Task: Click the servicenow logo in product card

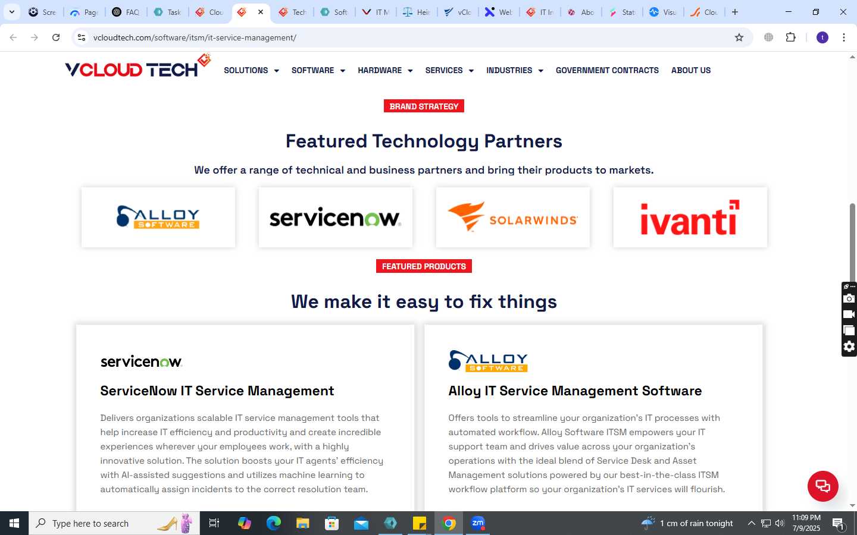Action: click(x=141, y=361)
